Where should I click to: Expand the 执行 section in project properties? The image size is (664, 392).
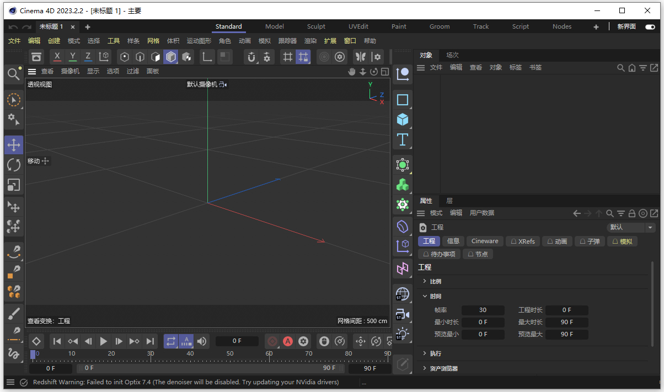click(x=436, y=353)
